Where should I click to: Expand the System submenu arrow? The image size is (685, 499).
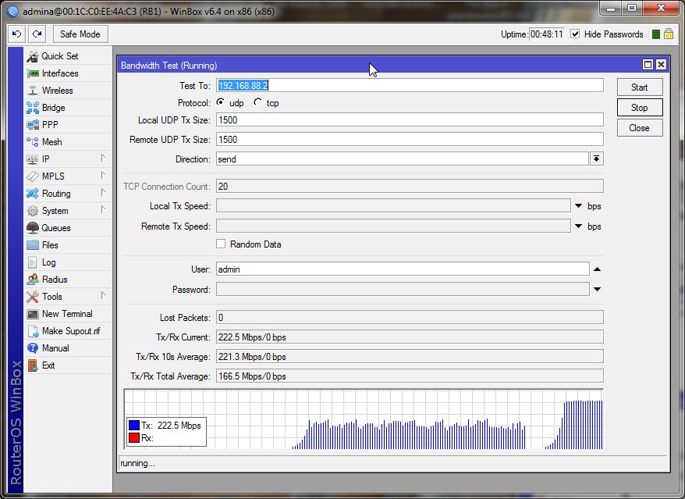click(103, 209)
